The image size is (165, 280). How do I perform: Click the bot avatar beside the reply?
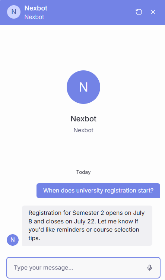13,240
